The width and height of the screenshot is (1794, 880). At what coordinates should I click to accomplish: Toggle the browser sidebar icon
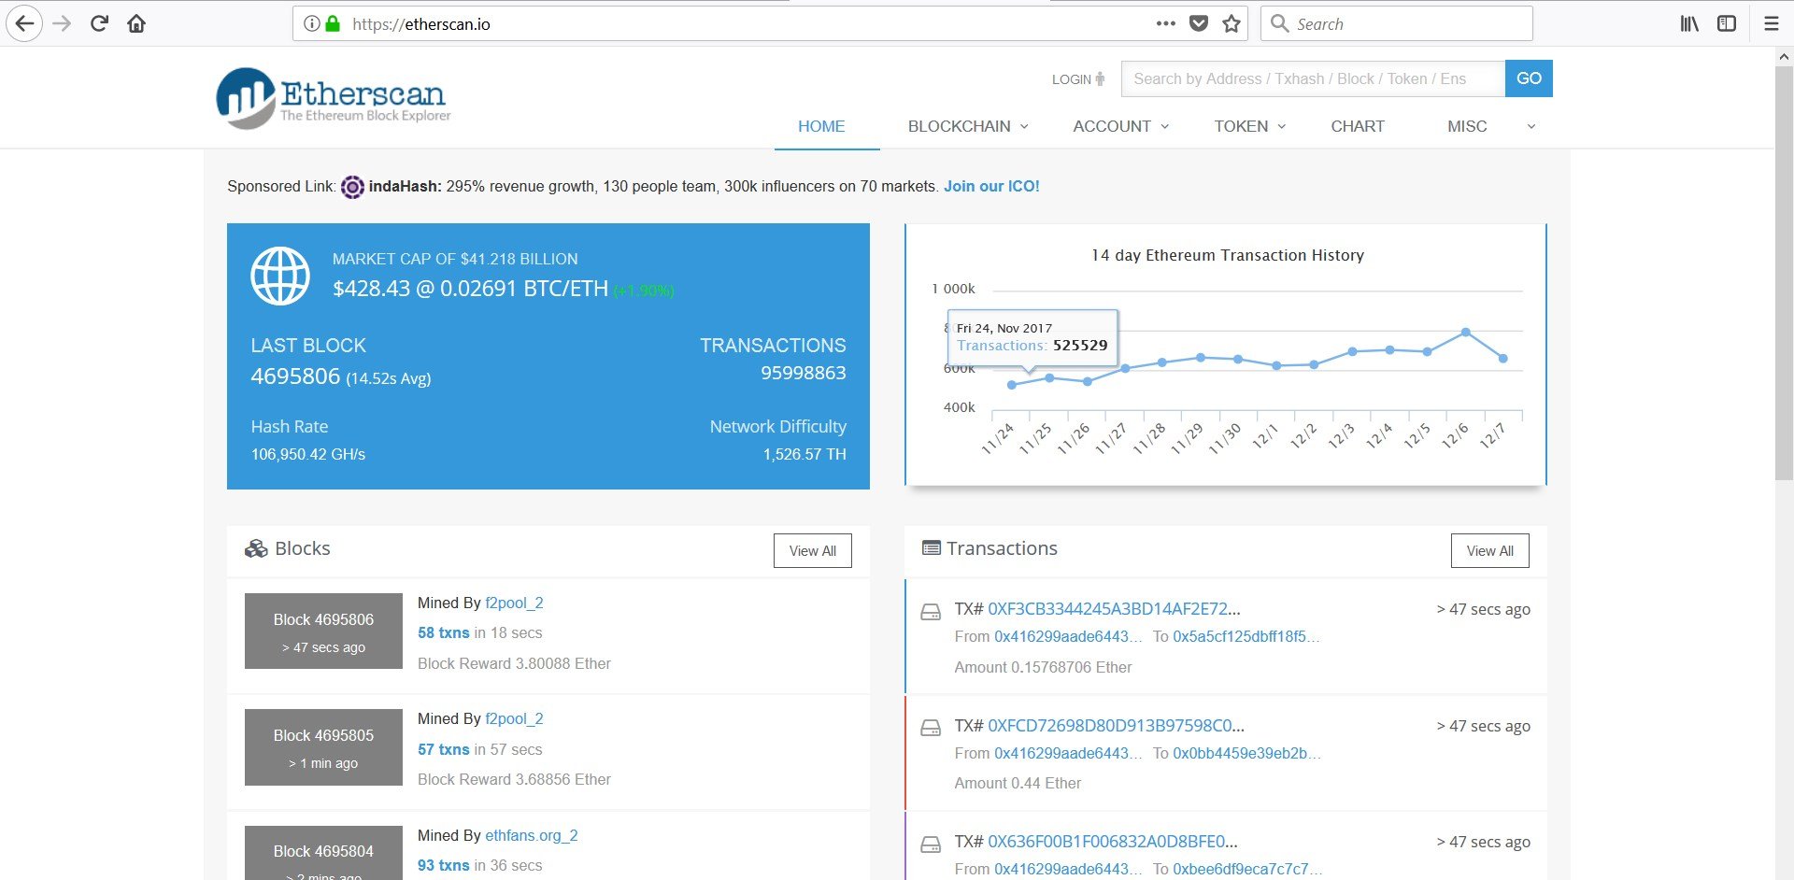tap(1727, 23)
